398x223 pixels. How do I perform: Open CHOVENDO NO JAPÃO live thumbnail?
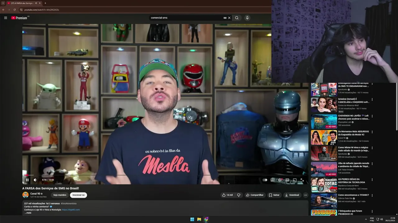pos(324,121)
